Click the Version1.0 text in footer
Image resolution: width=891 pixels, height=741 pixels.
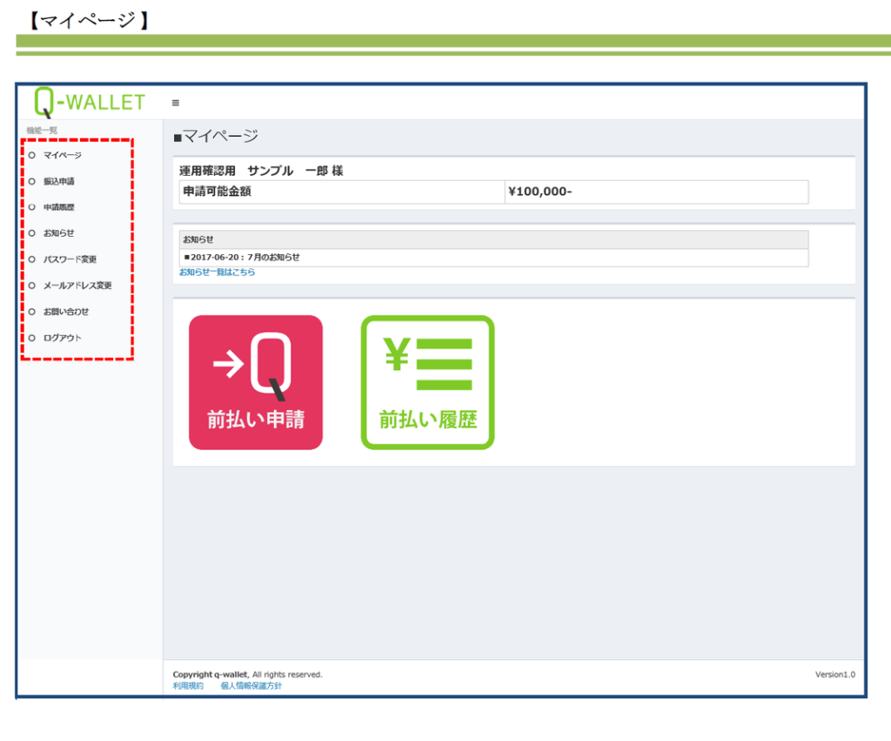[834, 675]
